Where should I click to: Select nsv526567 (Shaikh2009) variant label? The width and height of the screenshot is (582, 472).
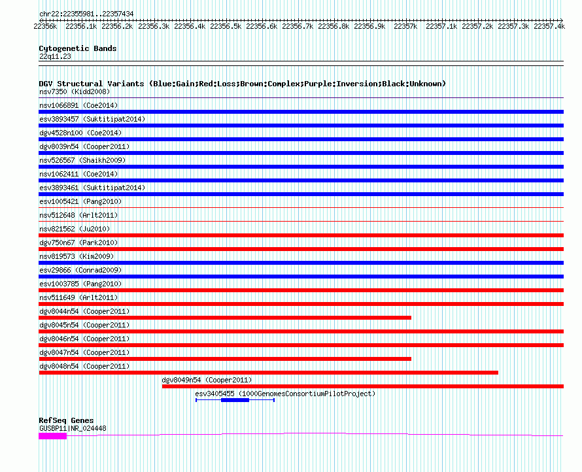point(82,160)
